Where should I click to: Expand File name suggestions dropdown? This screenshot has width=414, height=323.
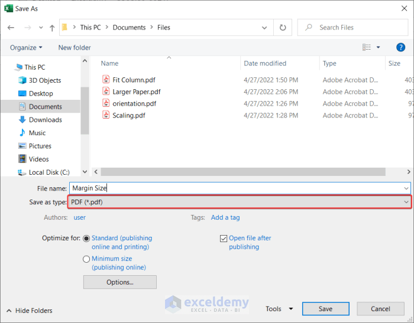tap(406, 188)
